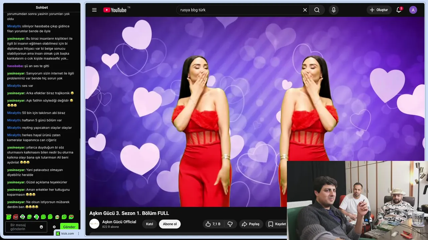The width and height of the screenshot is (428, 240).
Task: Click yasinseyar's message 'Güzel açıklama teşekkürler'
Action: (x=37, y=182)
